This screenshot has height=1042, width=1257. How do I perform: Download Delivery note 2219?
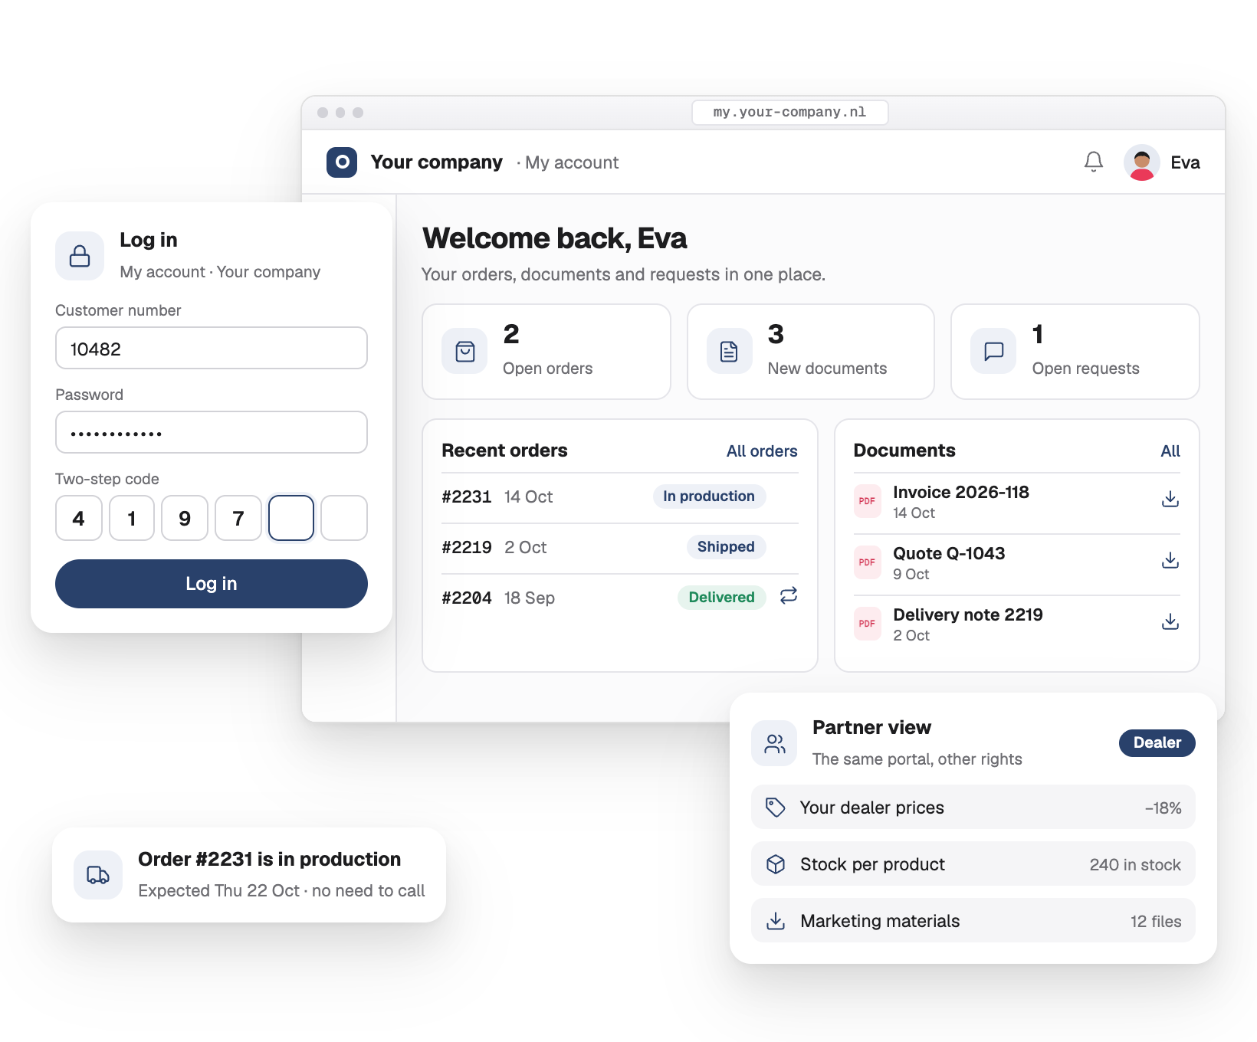tap(1170, 622)
